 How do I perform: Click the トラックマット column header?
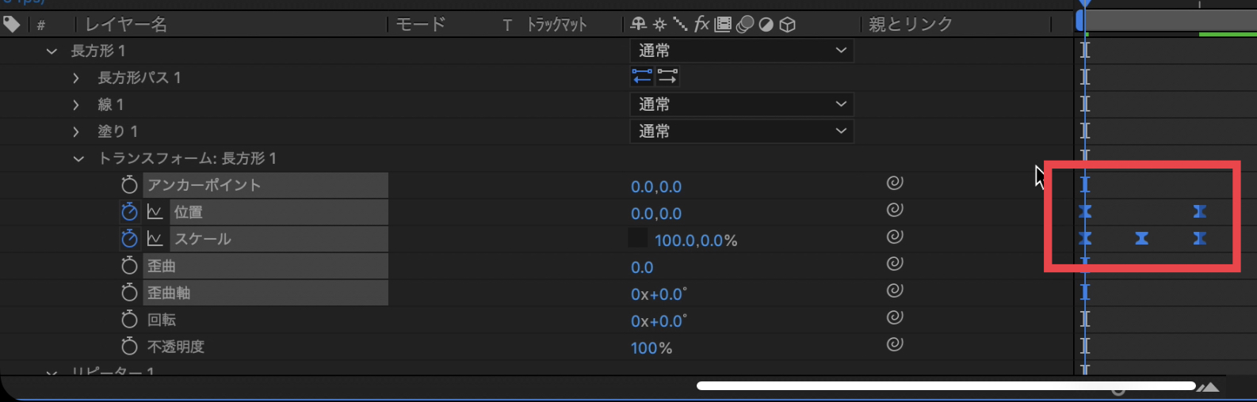pyautogui.click(x=557, y=25)
